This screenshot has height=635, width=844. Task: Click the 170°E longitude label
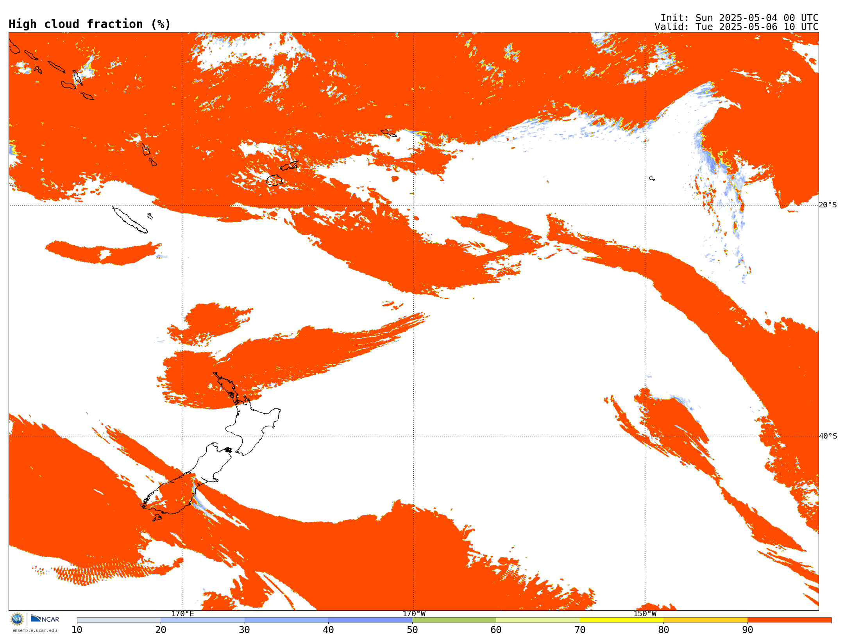182,614
